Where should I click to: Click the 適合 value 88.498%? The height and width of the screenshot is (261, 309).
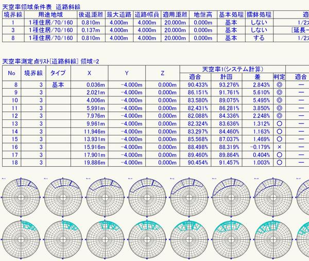pos(198,147)
